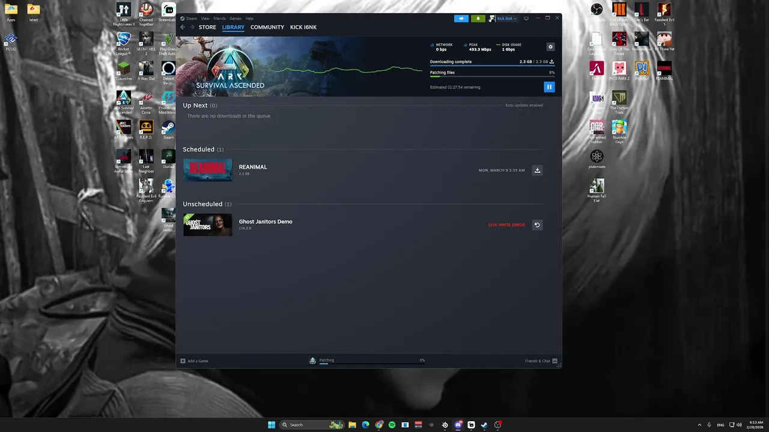Switch Steam to Big Picture mode icon

(526, 19)
